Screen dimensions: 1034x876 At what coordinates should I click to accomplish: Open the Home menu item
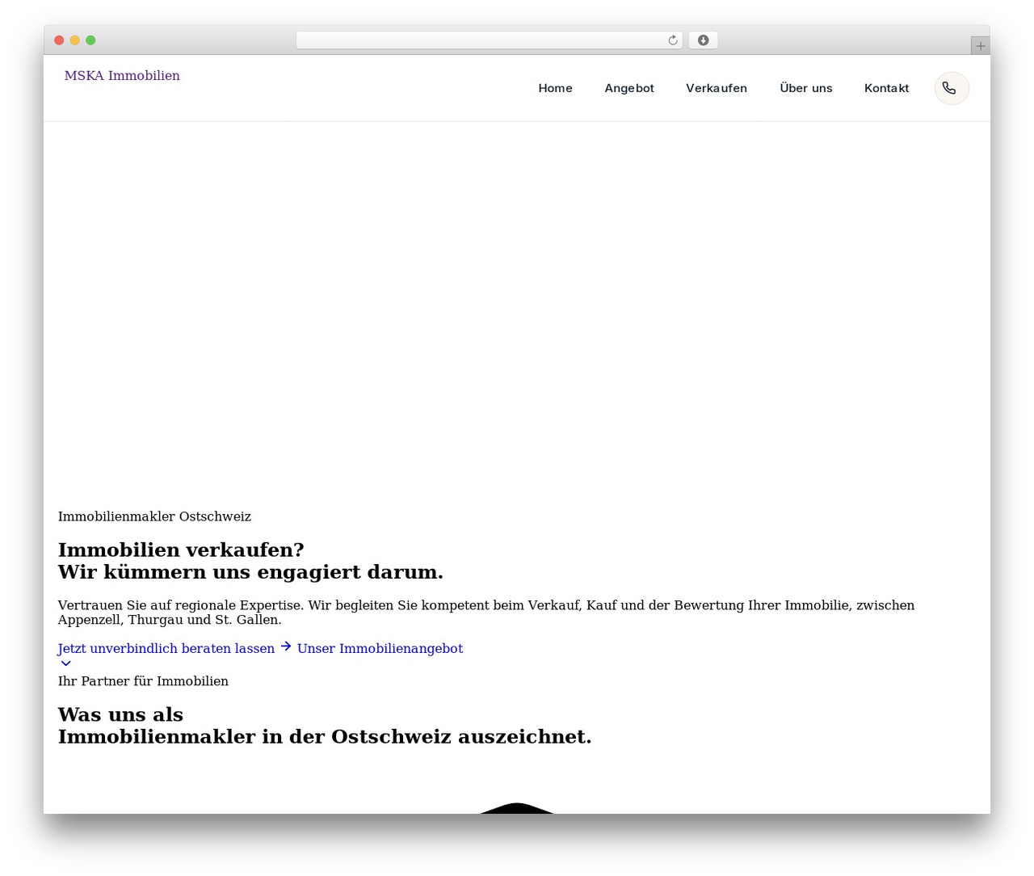pyautogui.click(x=555, y=88)
